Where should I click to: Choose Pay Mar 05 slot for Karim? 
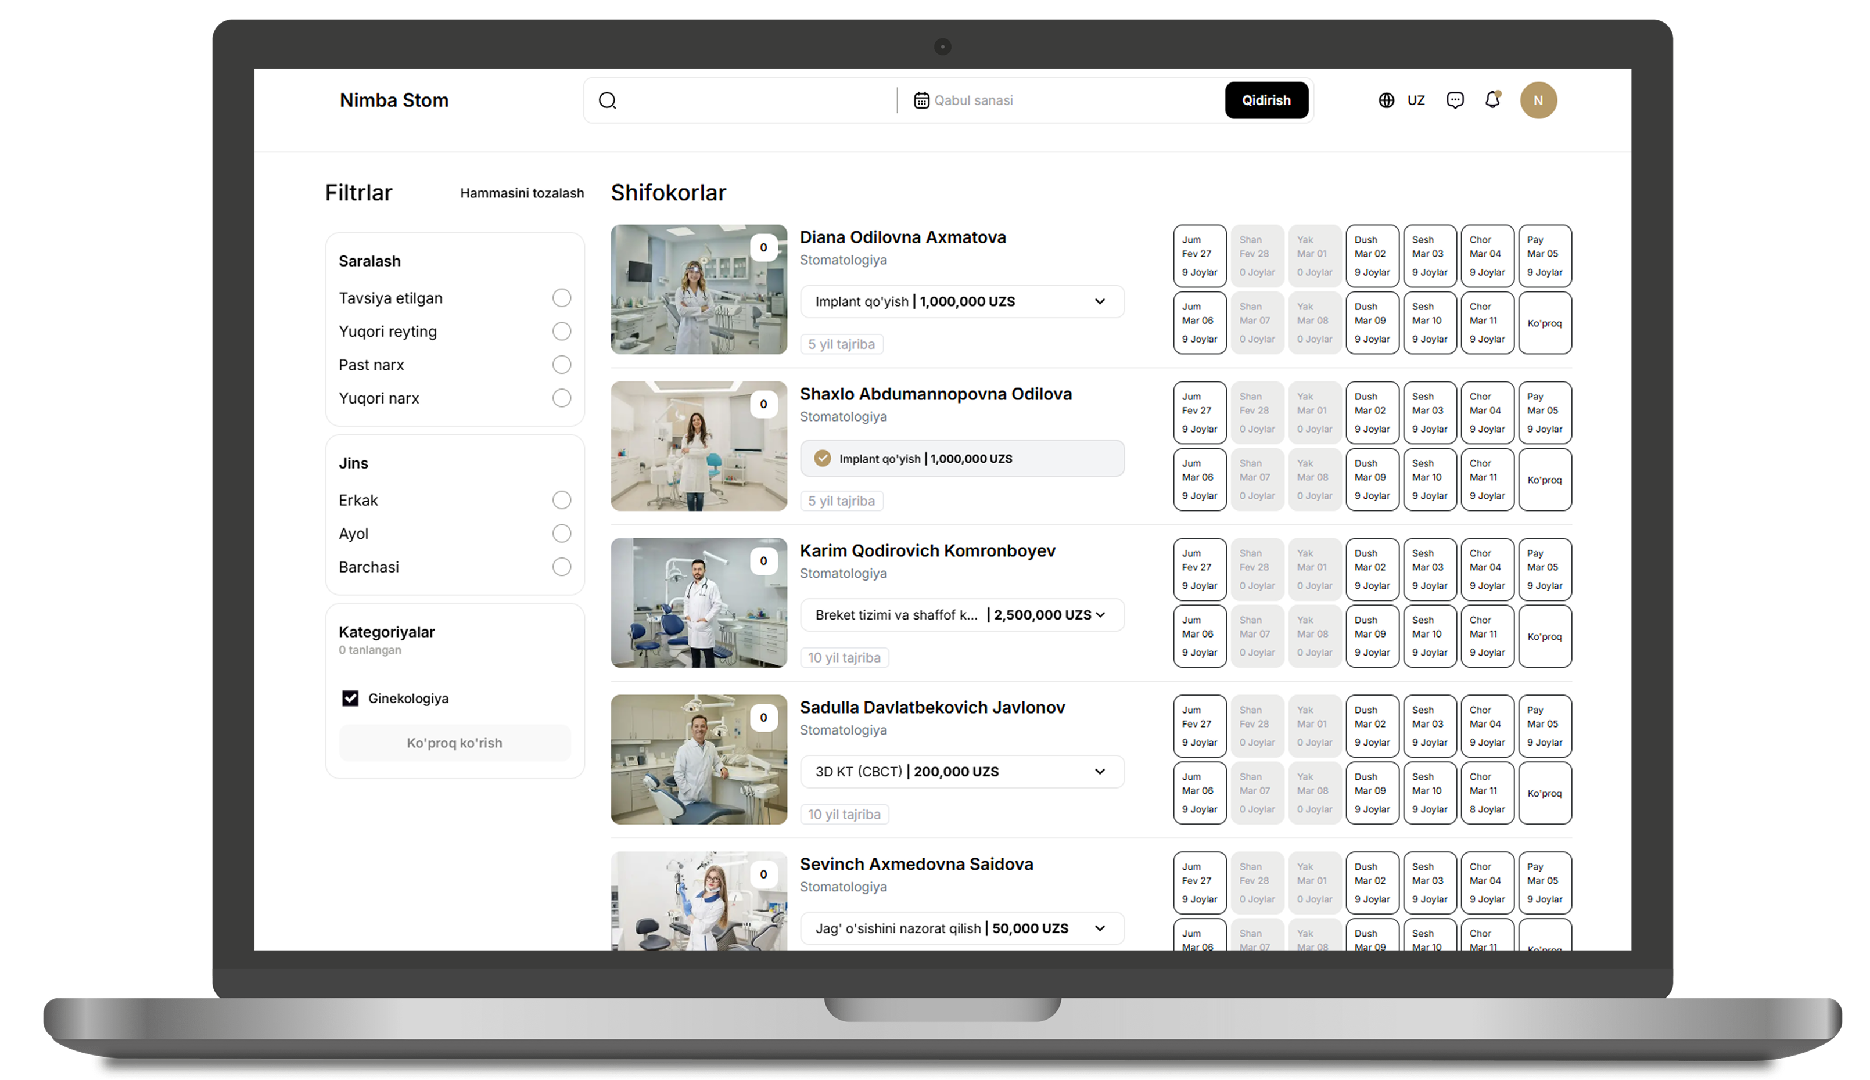[1544, 569]
